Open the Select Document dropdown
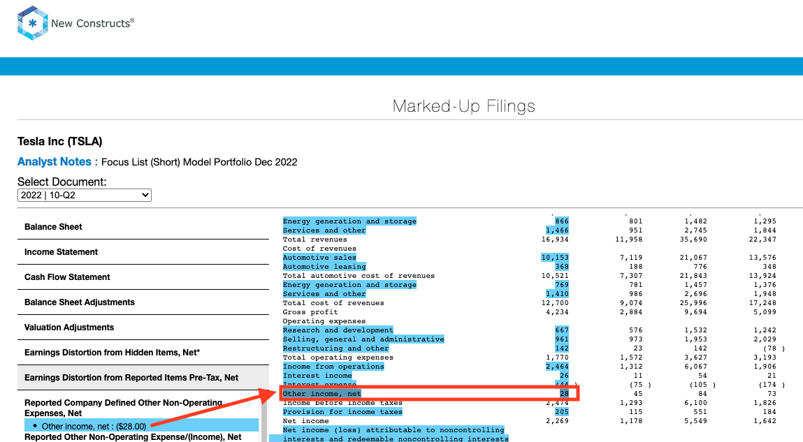This screenshot has height=442, width=803. click(x=85, y=195)
